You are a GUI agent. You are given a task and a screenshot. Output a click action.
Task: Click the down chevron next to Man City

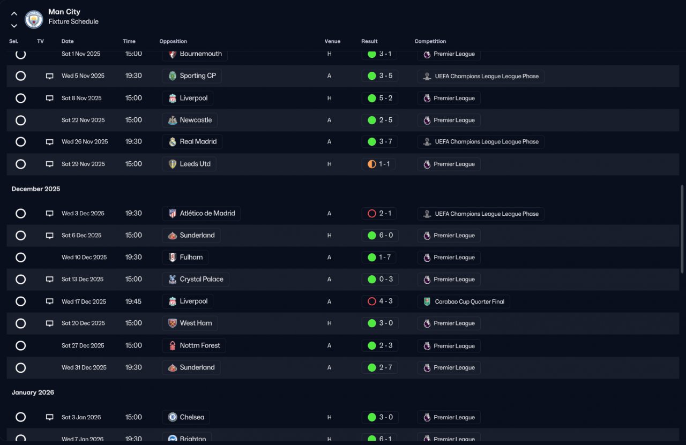tap(14, 25)
